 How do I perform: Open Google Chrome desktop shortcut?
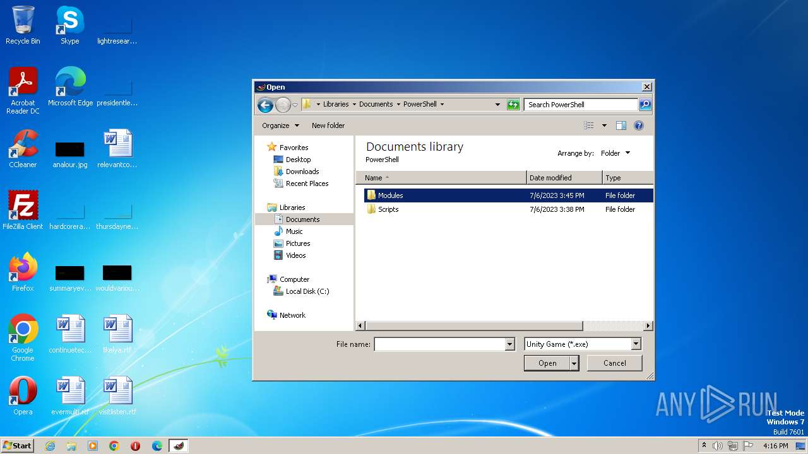pos(23,338)
